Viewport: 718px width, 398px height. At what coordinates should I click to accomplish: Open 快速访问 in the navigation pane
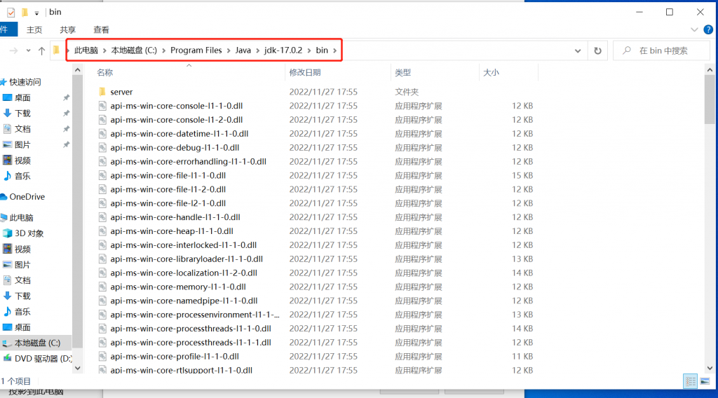click(x=20, y=82)
